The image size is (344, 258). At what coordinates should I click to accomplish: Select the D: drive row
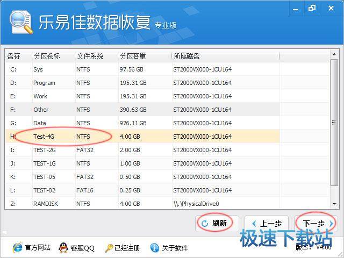click(142, 83)
